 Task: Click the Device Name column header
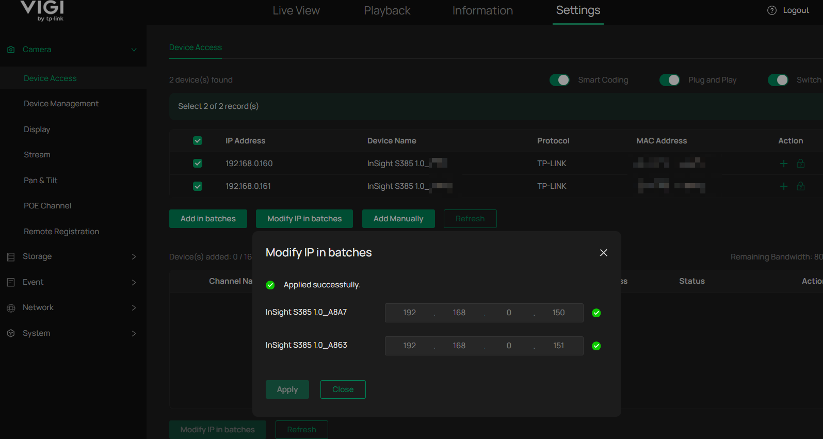(392, 141)
